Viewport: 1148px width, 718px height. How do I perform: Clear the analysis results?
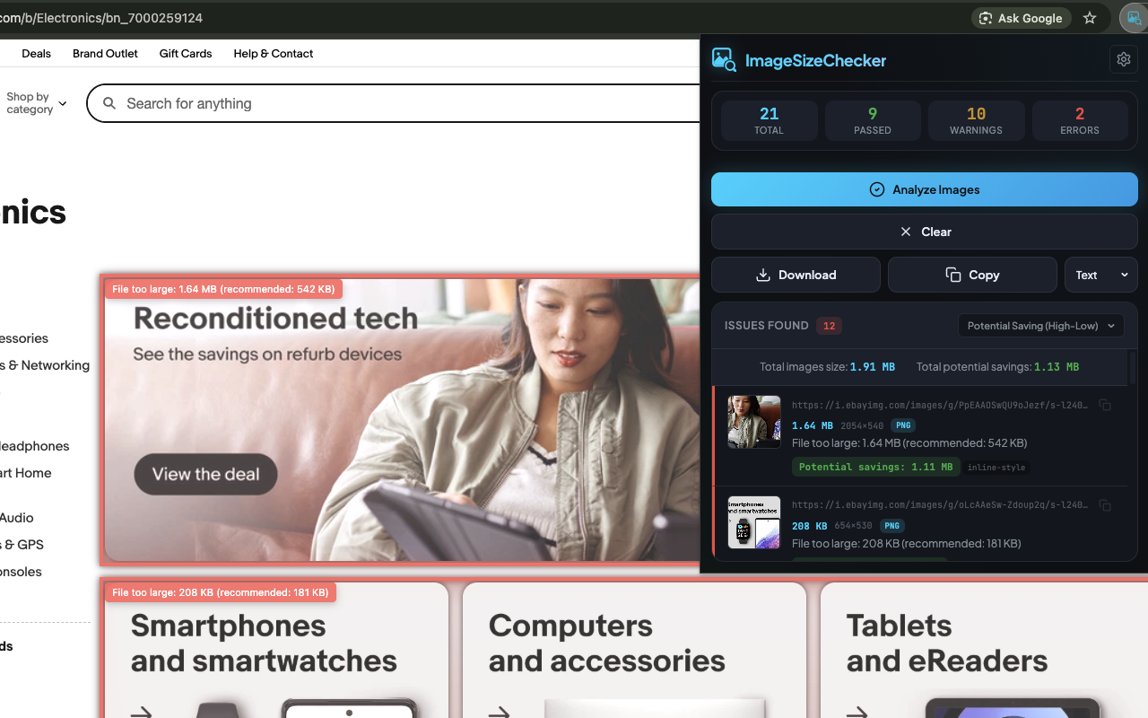point(924,232)
